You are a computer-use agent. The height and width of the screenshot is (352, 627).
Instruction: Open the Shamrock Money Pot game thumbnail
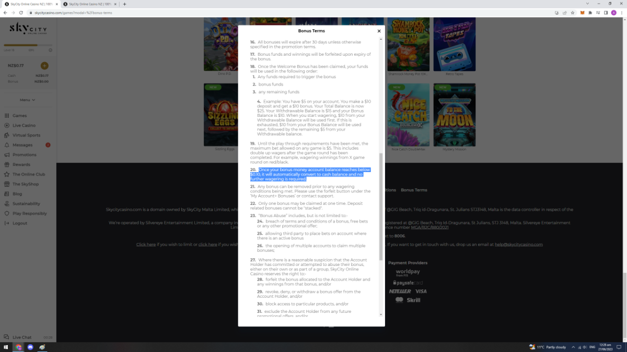[408, 44]
